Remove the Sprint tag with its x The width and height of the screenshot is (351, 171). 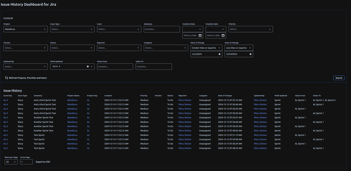point(59,66)
